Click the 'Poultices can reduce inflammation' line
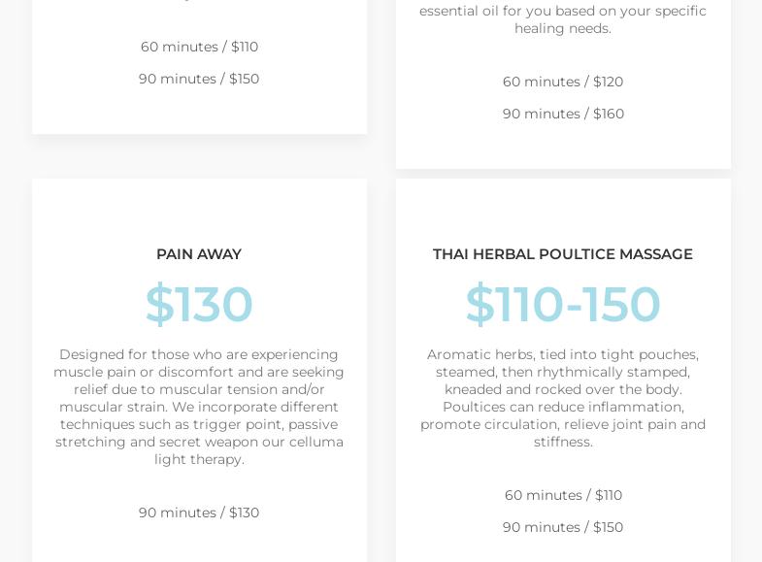The width and height of the screenshot is (762, 562). (x=563, y=407)
